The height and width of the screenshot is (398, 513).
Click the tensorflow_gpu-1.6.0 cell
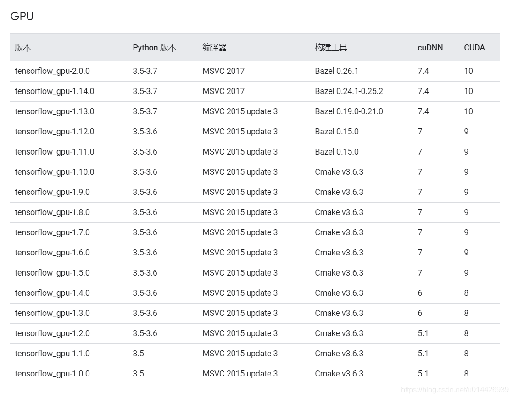click(x=52, y=253)
